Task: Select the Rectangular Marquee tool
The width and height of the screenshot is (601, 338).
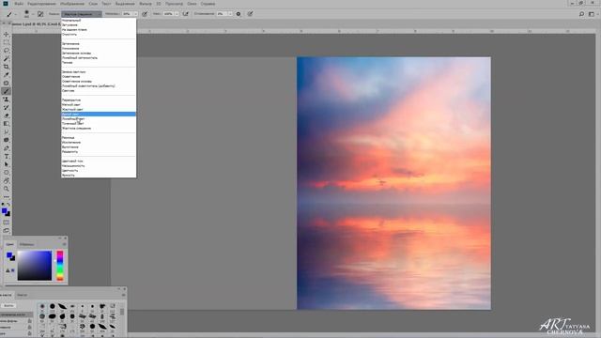Action: tap(7, 42)
